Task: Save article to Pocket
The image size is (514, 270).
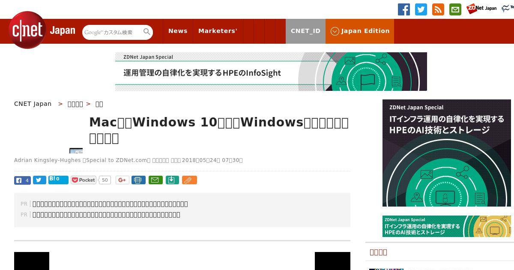Action: coord(84,180)
